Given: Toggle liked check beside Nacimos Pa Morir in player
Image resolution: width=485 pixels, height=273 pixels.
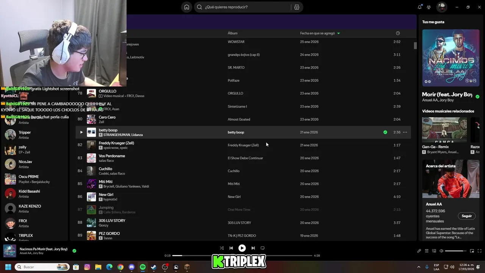Looking at the screenshot, I should [x=74, y=251].
